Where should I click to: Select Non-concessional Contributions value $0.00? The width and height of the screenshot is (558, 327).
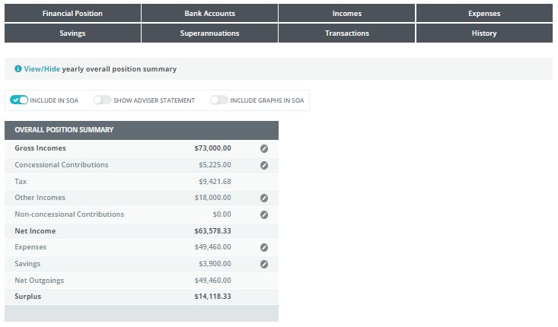(x=222, y=214)
